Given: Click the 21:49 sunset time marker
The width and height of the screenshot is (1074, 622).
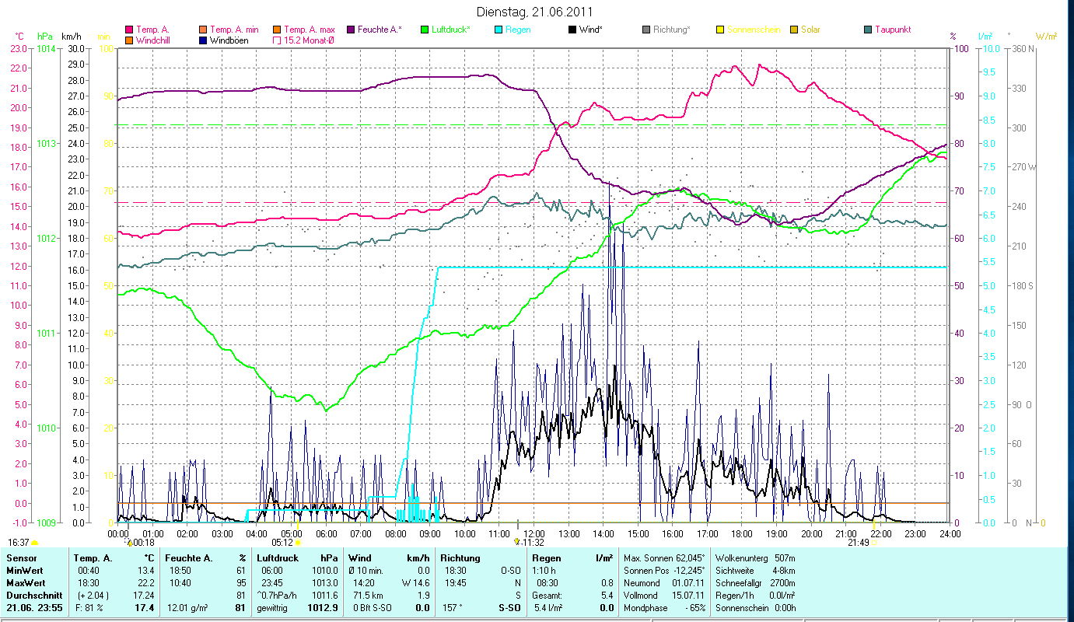Looking at the screenshot, I should (x=858, y=543).
